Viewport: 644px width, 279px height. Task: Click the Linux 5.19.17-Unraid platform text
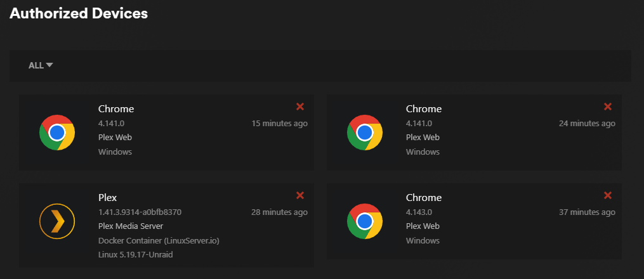(x=135, y=254)
